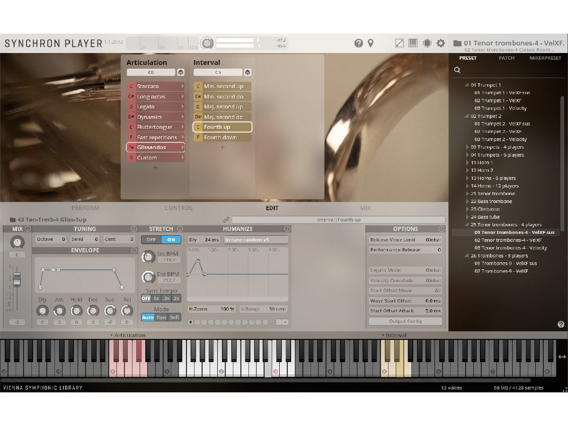Screen dimensions: 568x426
Task: Switch to the PATCH tab
Action: pyautogui.click(x=506, y=58)
